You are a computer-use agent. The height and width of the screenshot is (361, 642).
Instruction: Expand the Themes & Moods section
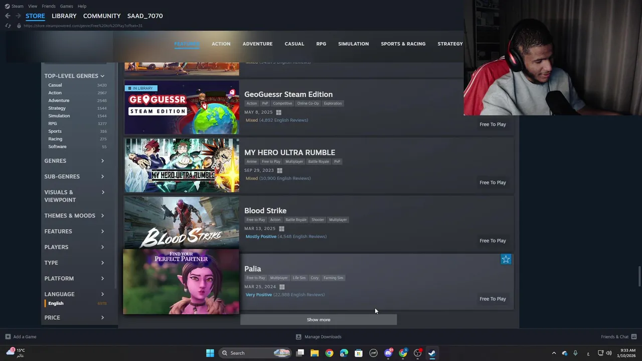[x=74, y=216]
